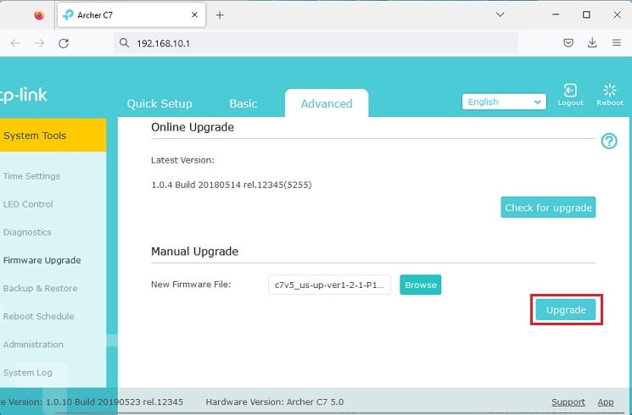
Task: Maximize the Firefox window
Action: (586, 15)
